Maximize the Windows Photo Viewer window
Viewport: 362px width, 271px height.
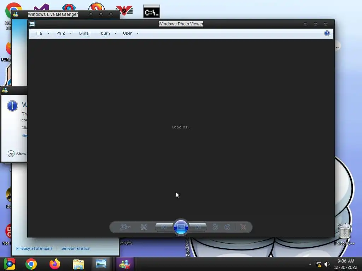pos(315,24)
